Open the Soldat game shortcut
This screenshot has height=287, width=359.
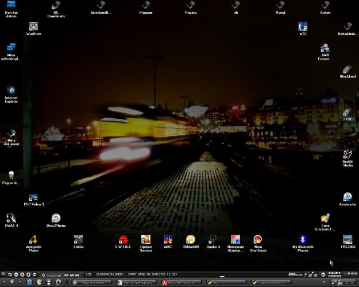[79, 240]
